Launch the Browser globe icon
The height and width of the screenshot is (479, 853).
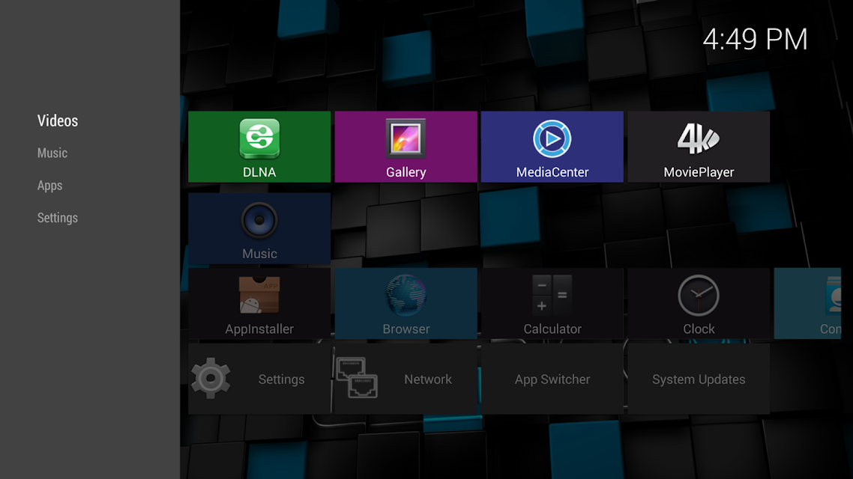tap(406, 295)
